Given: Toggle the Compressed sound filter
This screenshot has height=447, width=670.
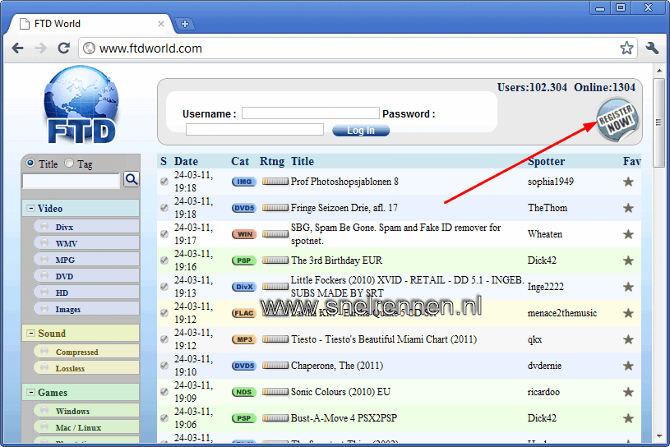Looking at the screenshot, I should point(87,352).
